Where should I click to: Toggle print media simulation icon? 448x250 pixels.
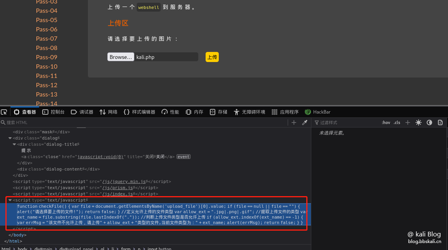tap(440, 122)
